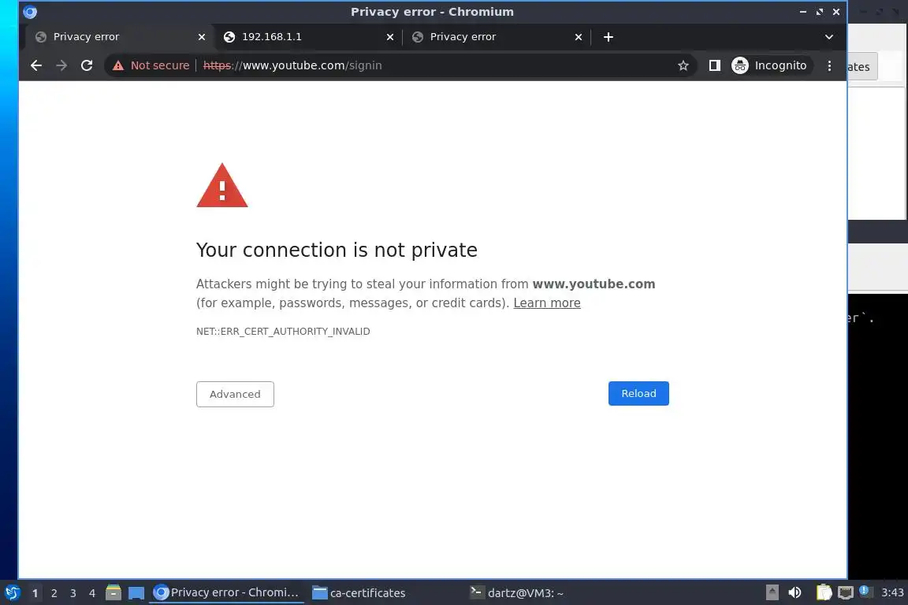This screenshot has height=605, width=908.
Task: Click the red warning triangle on page
Action: 221,186
